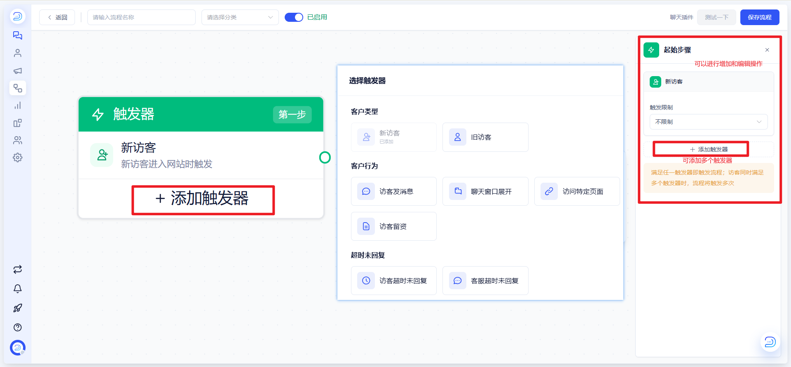
Task: Select the 旧访客 trigger option
Action: (485, 137)
